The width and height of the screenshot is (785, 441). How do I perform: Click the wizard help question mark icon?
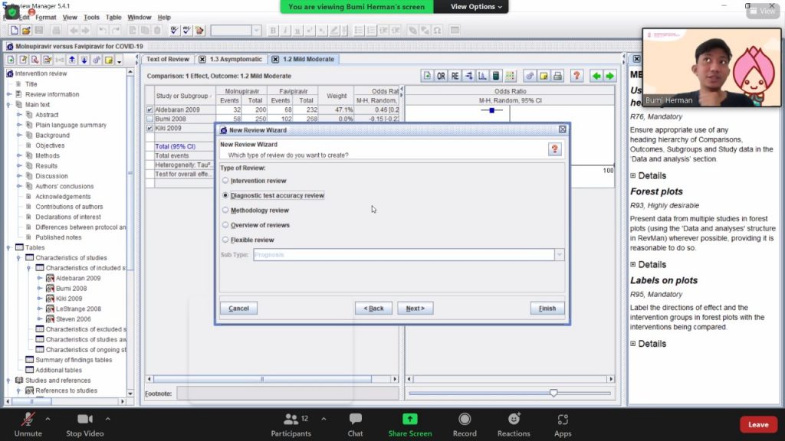(555, 149)
